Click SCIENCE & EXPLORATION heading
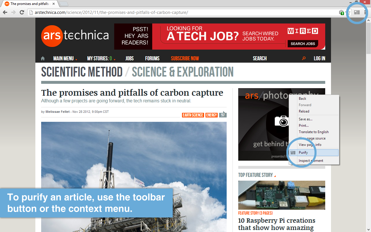 (x=183, y=72)
